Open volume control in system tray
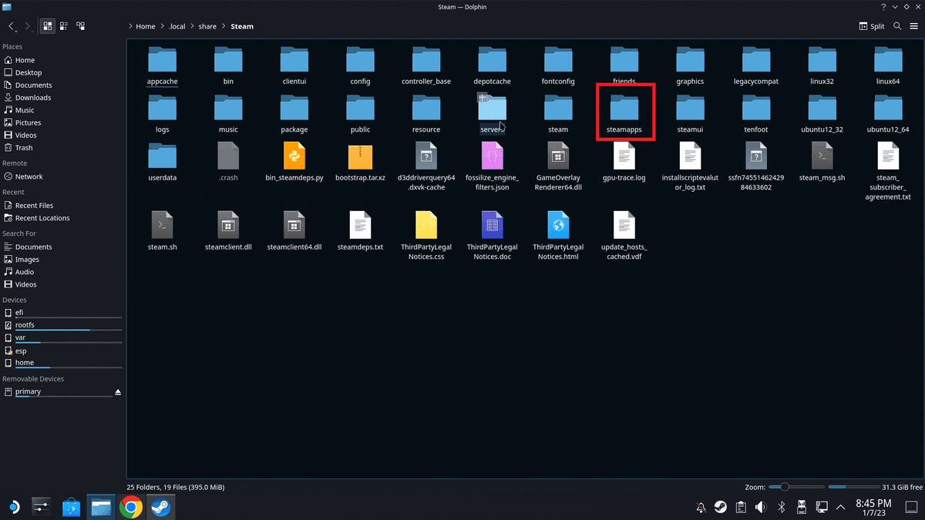The image size is (925, 520). (x=761, y=507)
